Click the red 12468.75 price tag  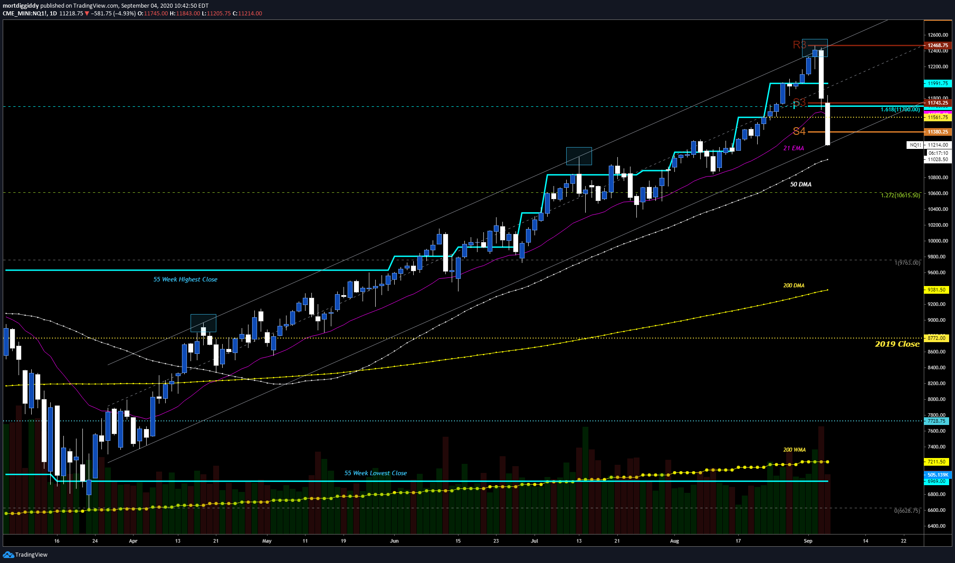[x=937, y=45]
